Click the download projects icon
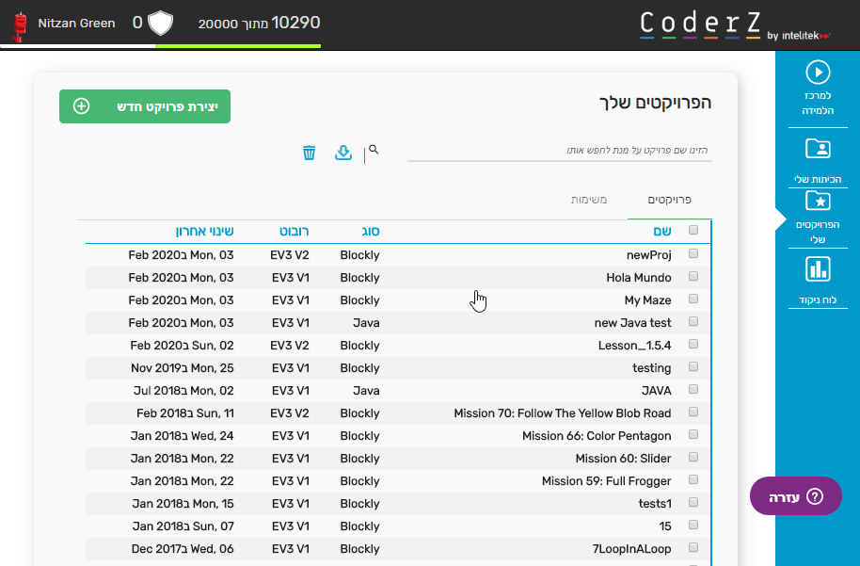 click(343, 153)
